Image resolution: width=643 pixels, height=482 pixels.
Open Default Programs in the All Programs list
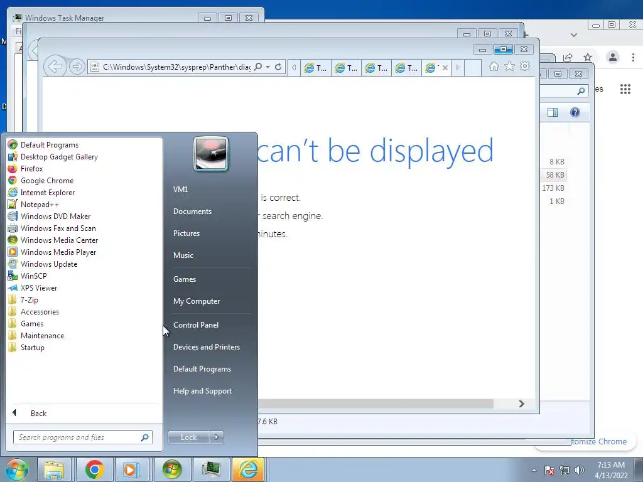[x=49, y=145]
